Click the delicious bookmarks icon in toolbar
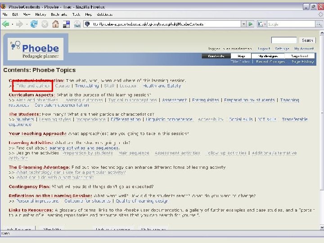 66,24
